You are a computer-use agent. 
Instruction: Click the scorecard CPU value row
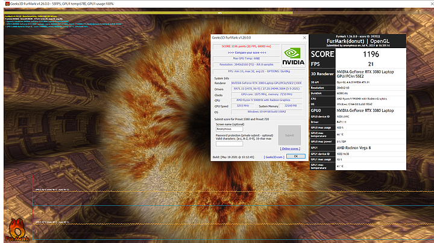[362, 99]
